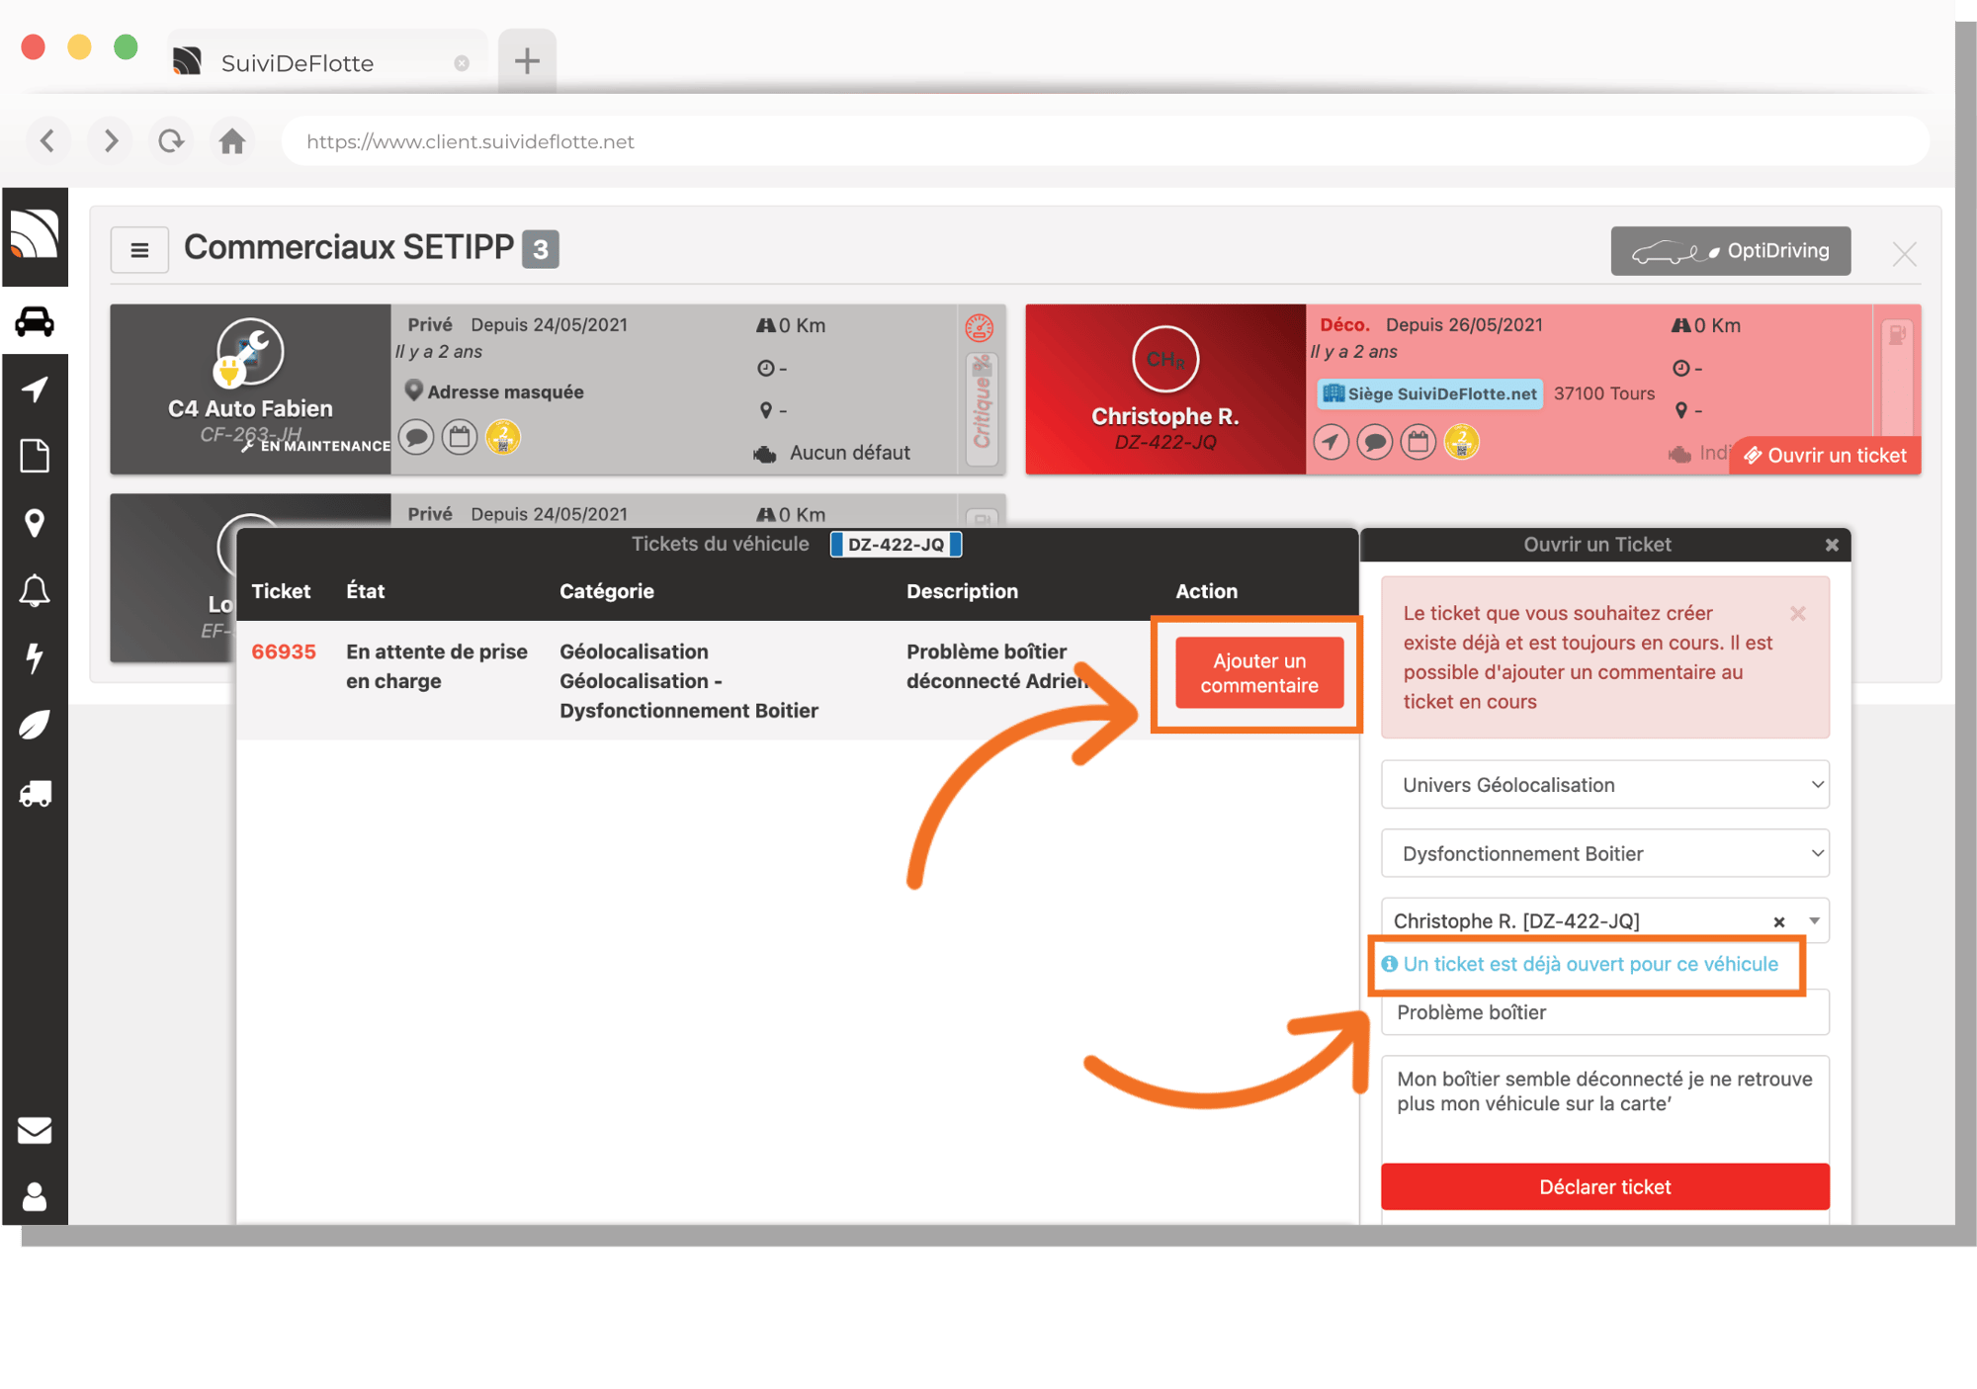
Task: Go back in the browser
Action: [47, 140]
